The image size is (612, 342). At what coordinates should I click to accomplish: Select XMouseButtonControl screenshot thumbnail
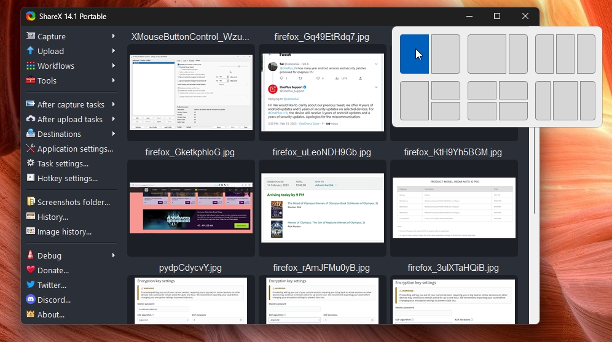pyautogui.click(x=191, y=93)
